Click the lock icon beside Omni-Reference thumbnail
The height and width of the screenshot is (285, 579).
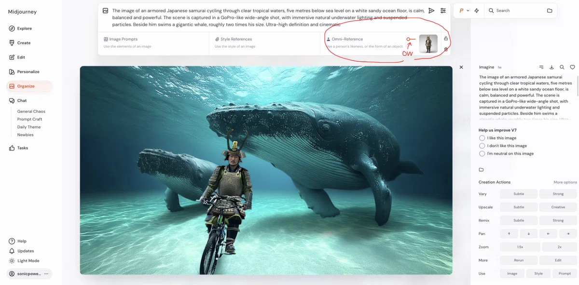tap(446, 39)
